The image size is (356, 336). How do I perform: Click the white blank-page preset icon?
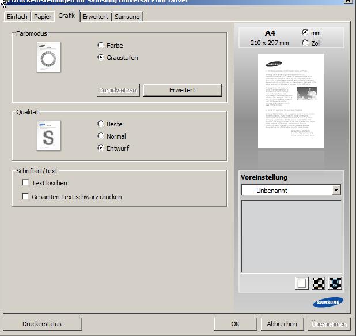click(301, 283)
